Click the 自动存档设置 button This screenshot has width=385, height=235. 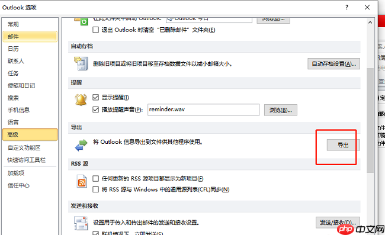click(333, 64)
